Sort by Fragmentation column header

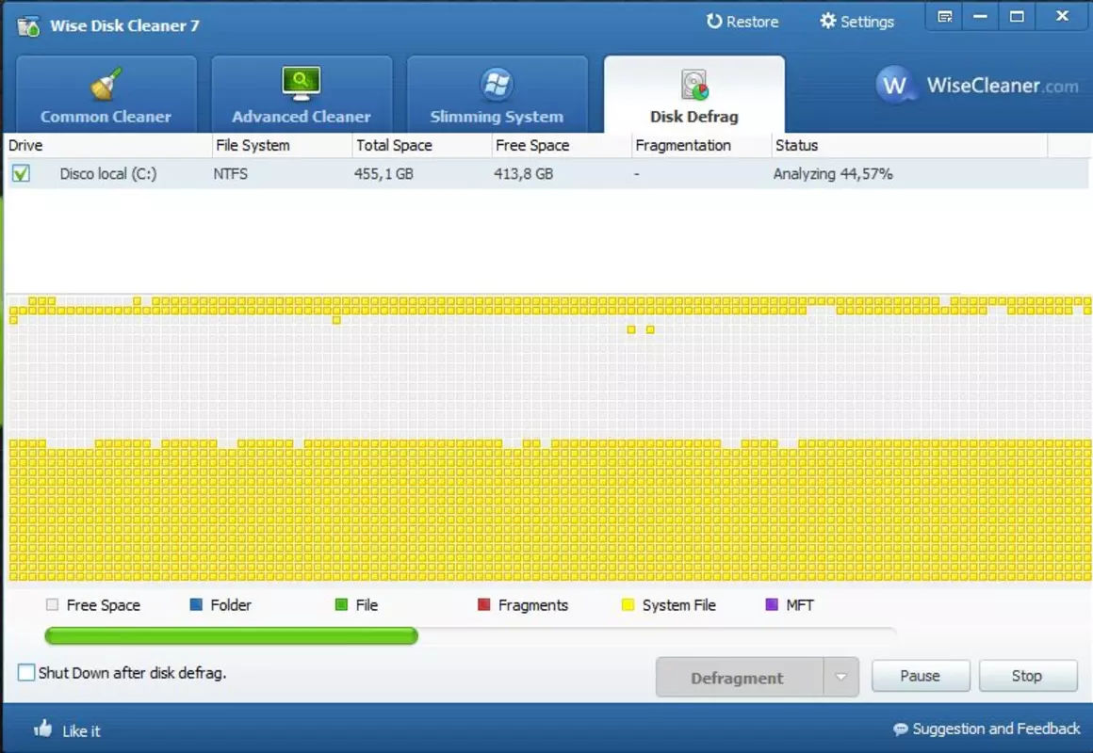coord(701,145)
